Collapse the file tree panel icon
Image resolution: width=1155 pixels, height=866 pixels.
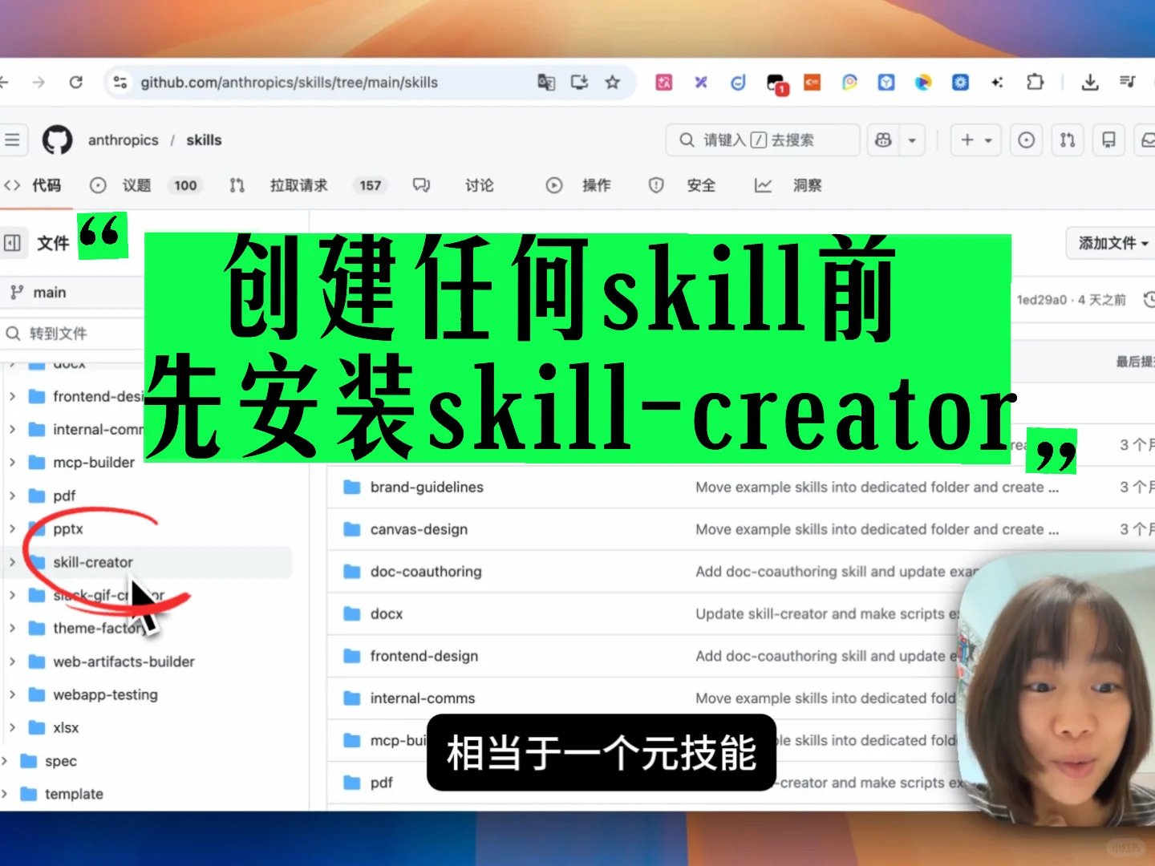pos(12,243)
